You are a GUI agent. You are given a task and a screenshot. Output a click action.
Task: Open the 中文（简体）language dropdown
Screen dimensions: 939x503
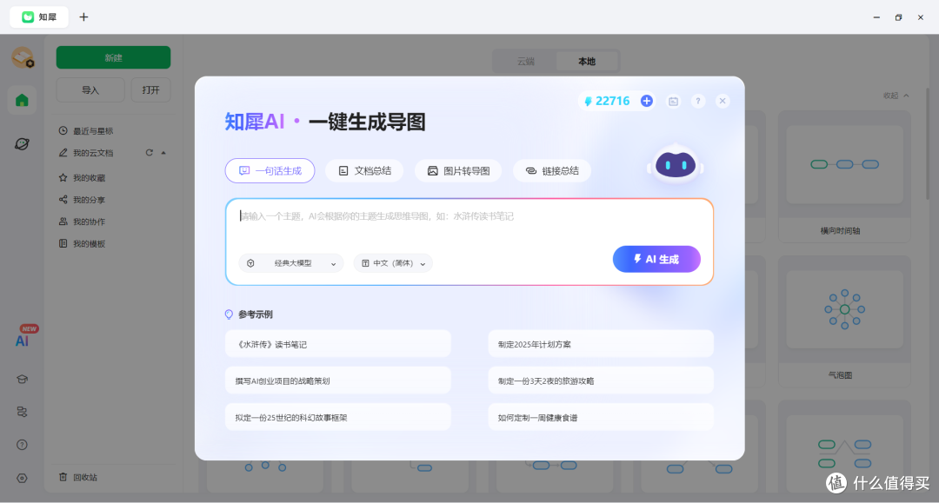393,263
